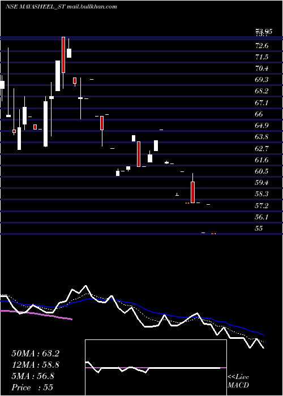Select the 66 price axis label
283x396 pixels.
(x=259, y=114)
